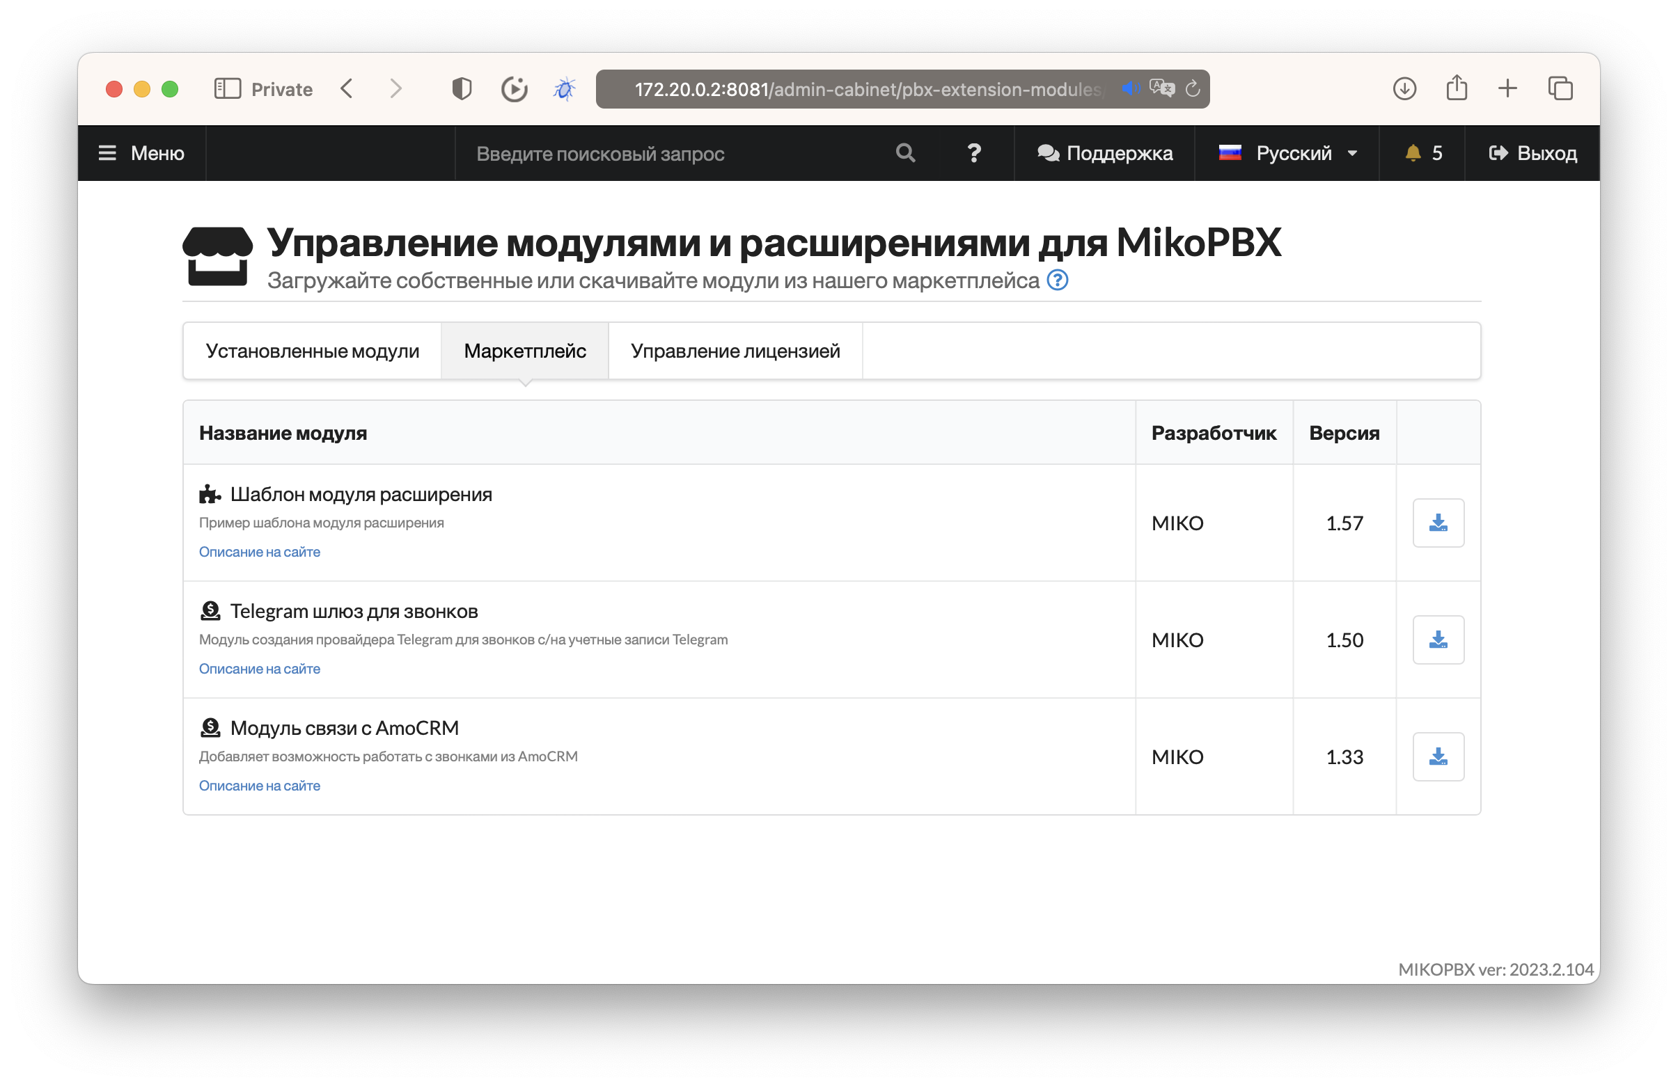Image resolution: width=1678 pixels, height=1087 pixels.
Task: Click Выход logout button
Action: coord(1532,153)
